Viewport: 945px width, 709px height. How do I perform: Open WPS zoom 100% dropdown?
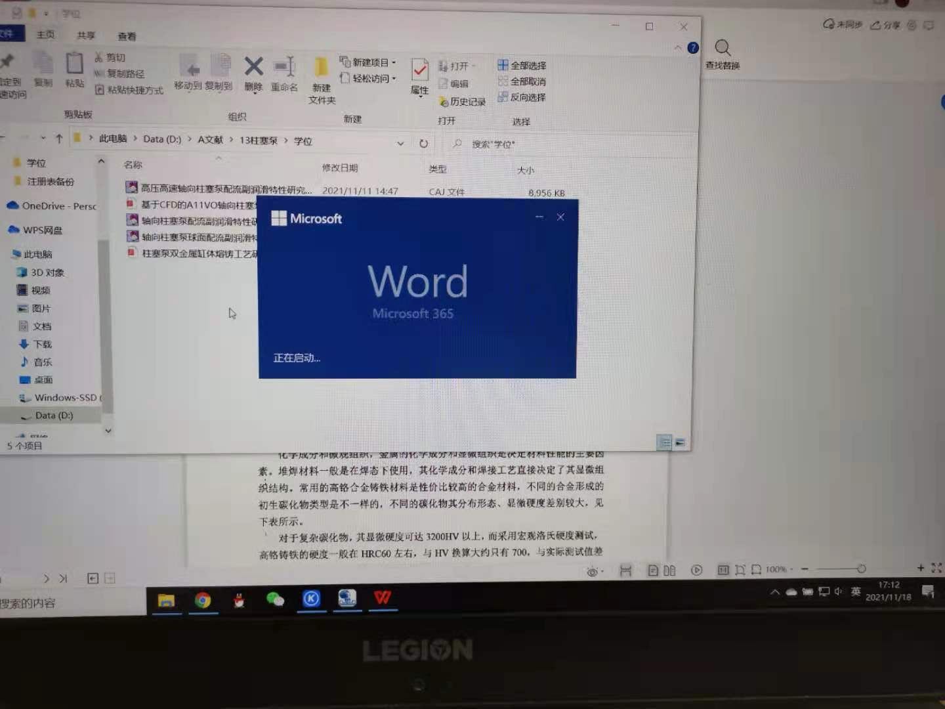coord(780,569)
